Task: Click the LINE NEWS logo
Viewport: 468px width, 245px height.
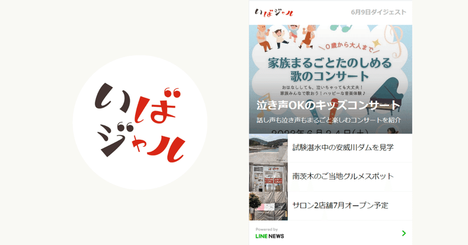Action: 270,236
